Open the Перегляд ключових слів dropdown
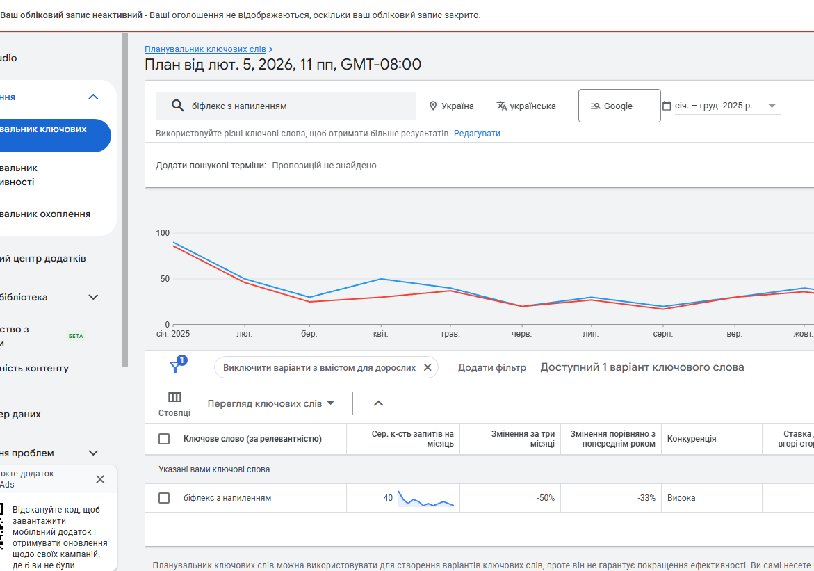 point(271,403)
